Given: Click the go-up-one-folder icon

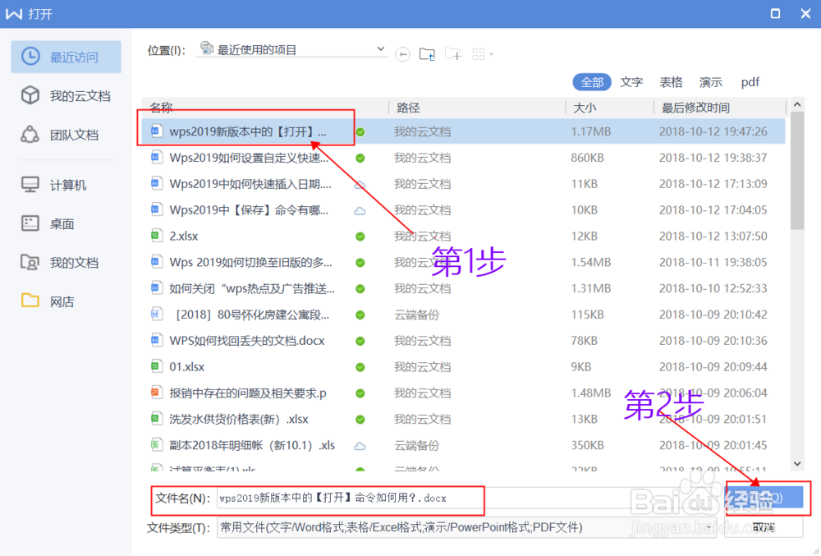Looking at the screenshot, I should point(427,54).
